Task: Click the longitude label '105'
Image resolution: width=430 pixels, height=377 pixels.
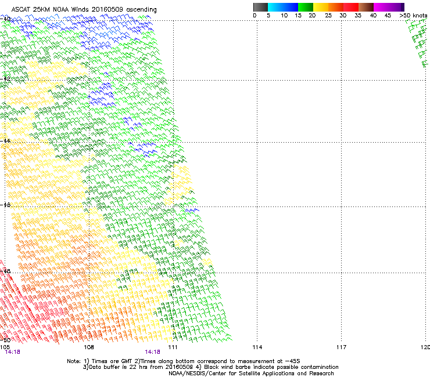Action: tap(5, 347)
